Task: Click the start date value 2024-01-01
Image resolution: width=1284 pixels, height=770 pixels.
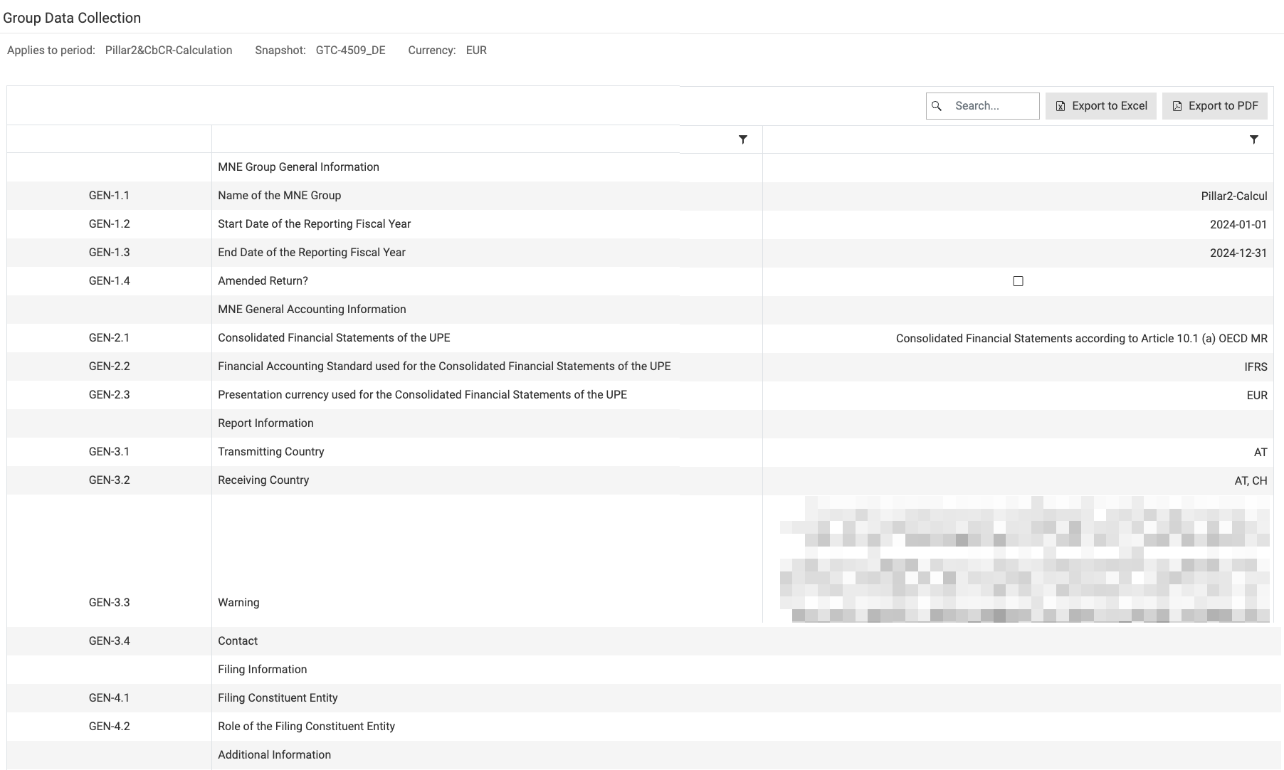Action: pos(1238,225)
